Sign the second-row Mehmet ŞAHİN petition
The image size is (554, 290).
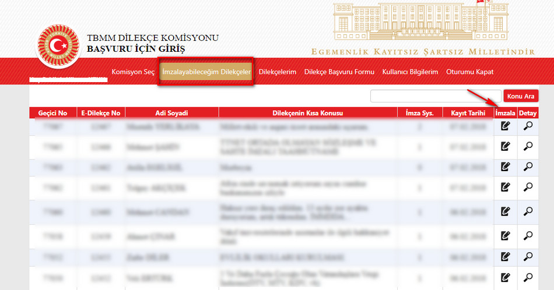505,146
